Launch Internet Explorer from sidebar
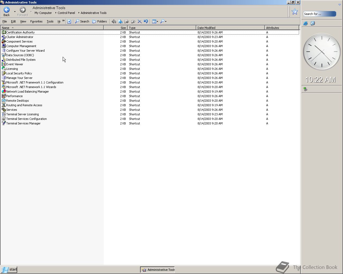This screenshot has height=274, width=343. pyautogui.click(x=305, y=24)
